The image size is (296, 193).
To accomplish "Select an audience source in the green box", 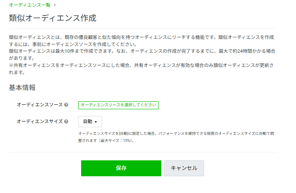I will [118, 105].
